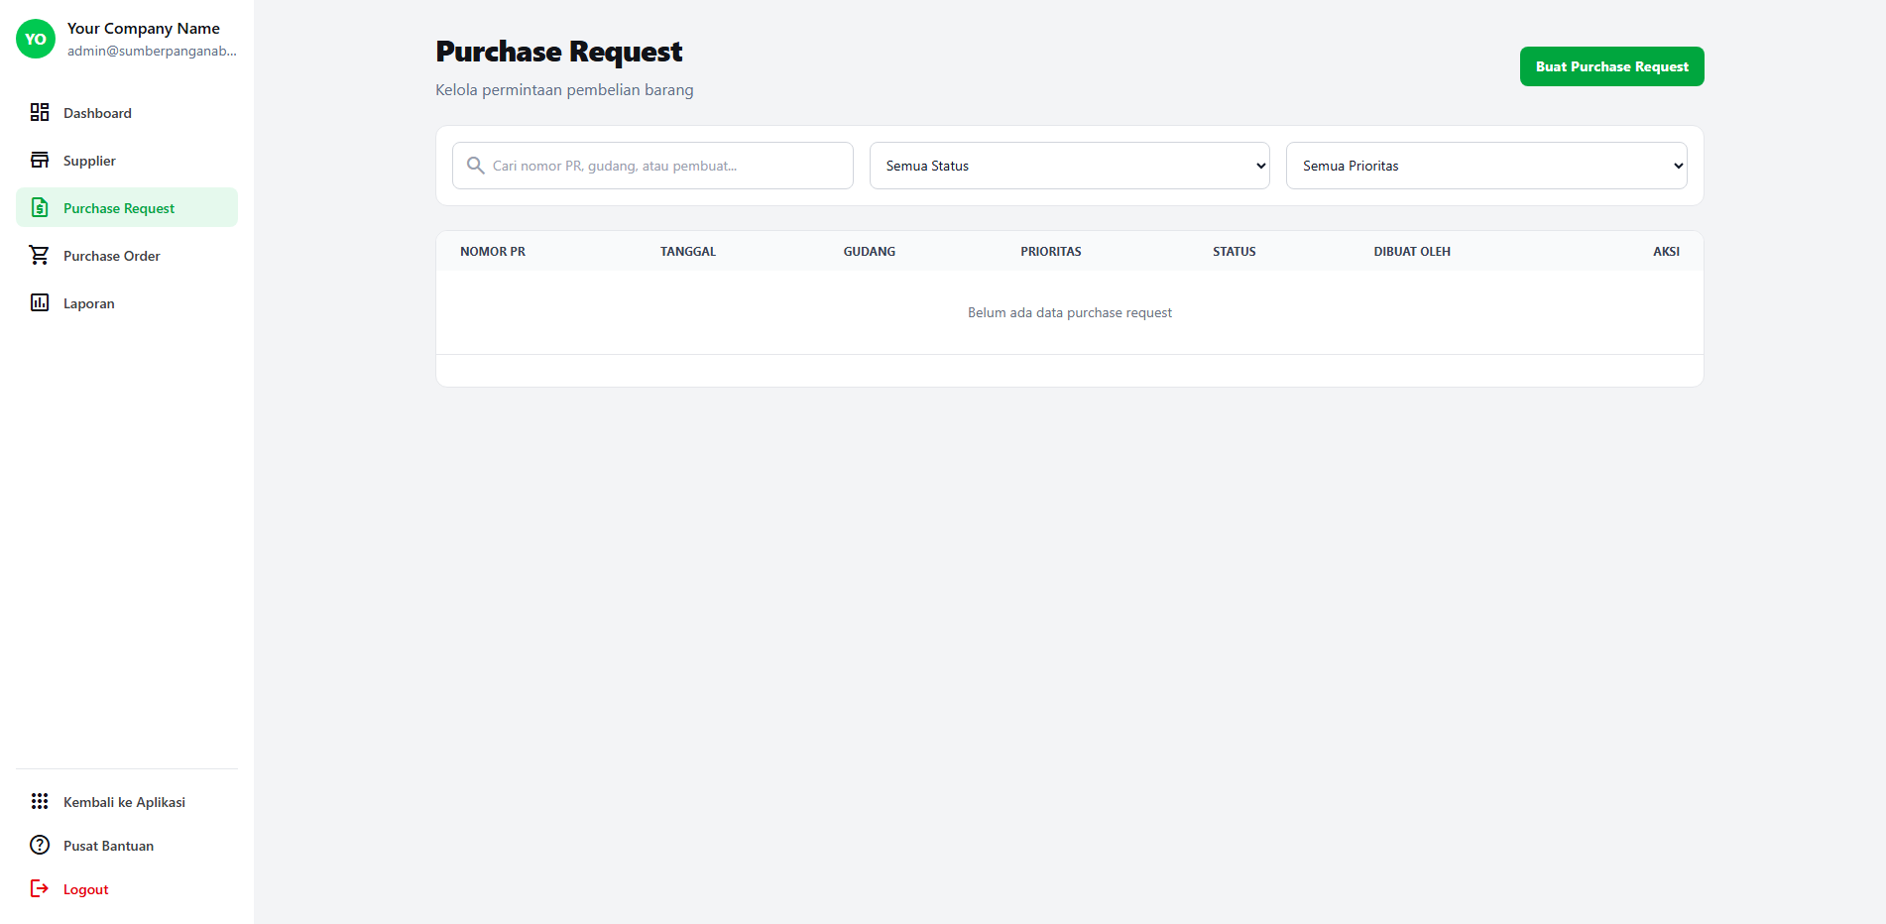Click the Pusat Bantuan question mark icon
Image resolution: width=1886 pixels, height=924 pixels.
coord(40,845)
